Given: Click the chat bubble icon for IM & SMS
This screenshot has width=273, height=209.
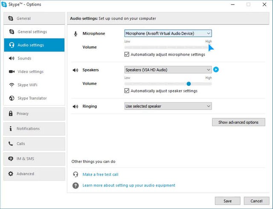Looking at the screenshot, I should tap(11, 159).
